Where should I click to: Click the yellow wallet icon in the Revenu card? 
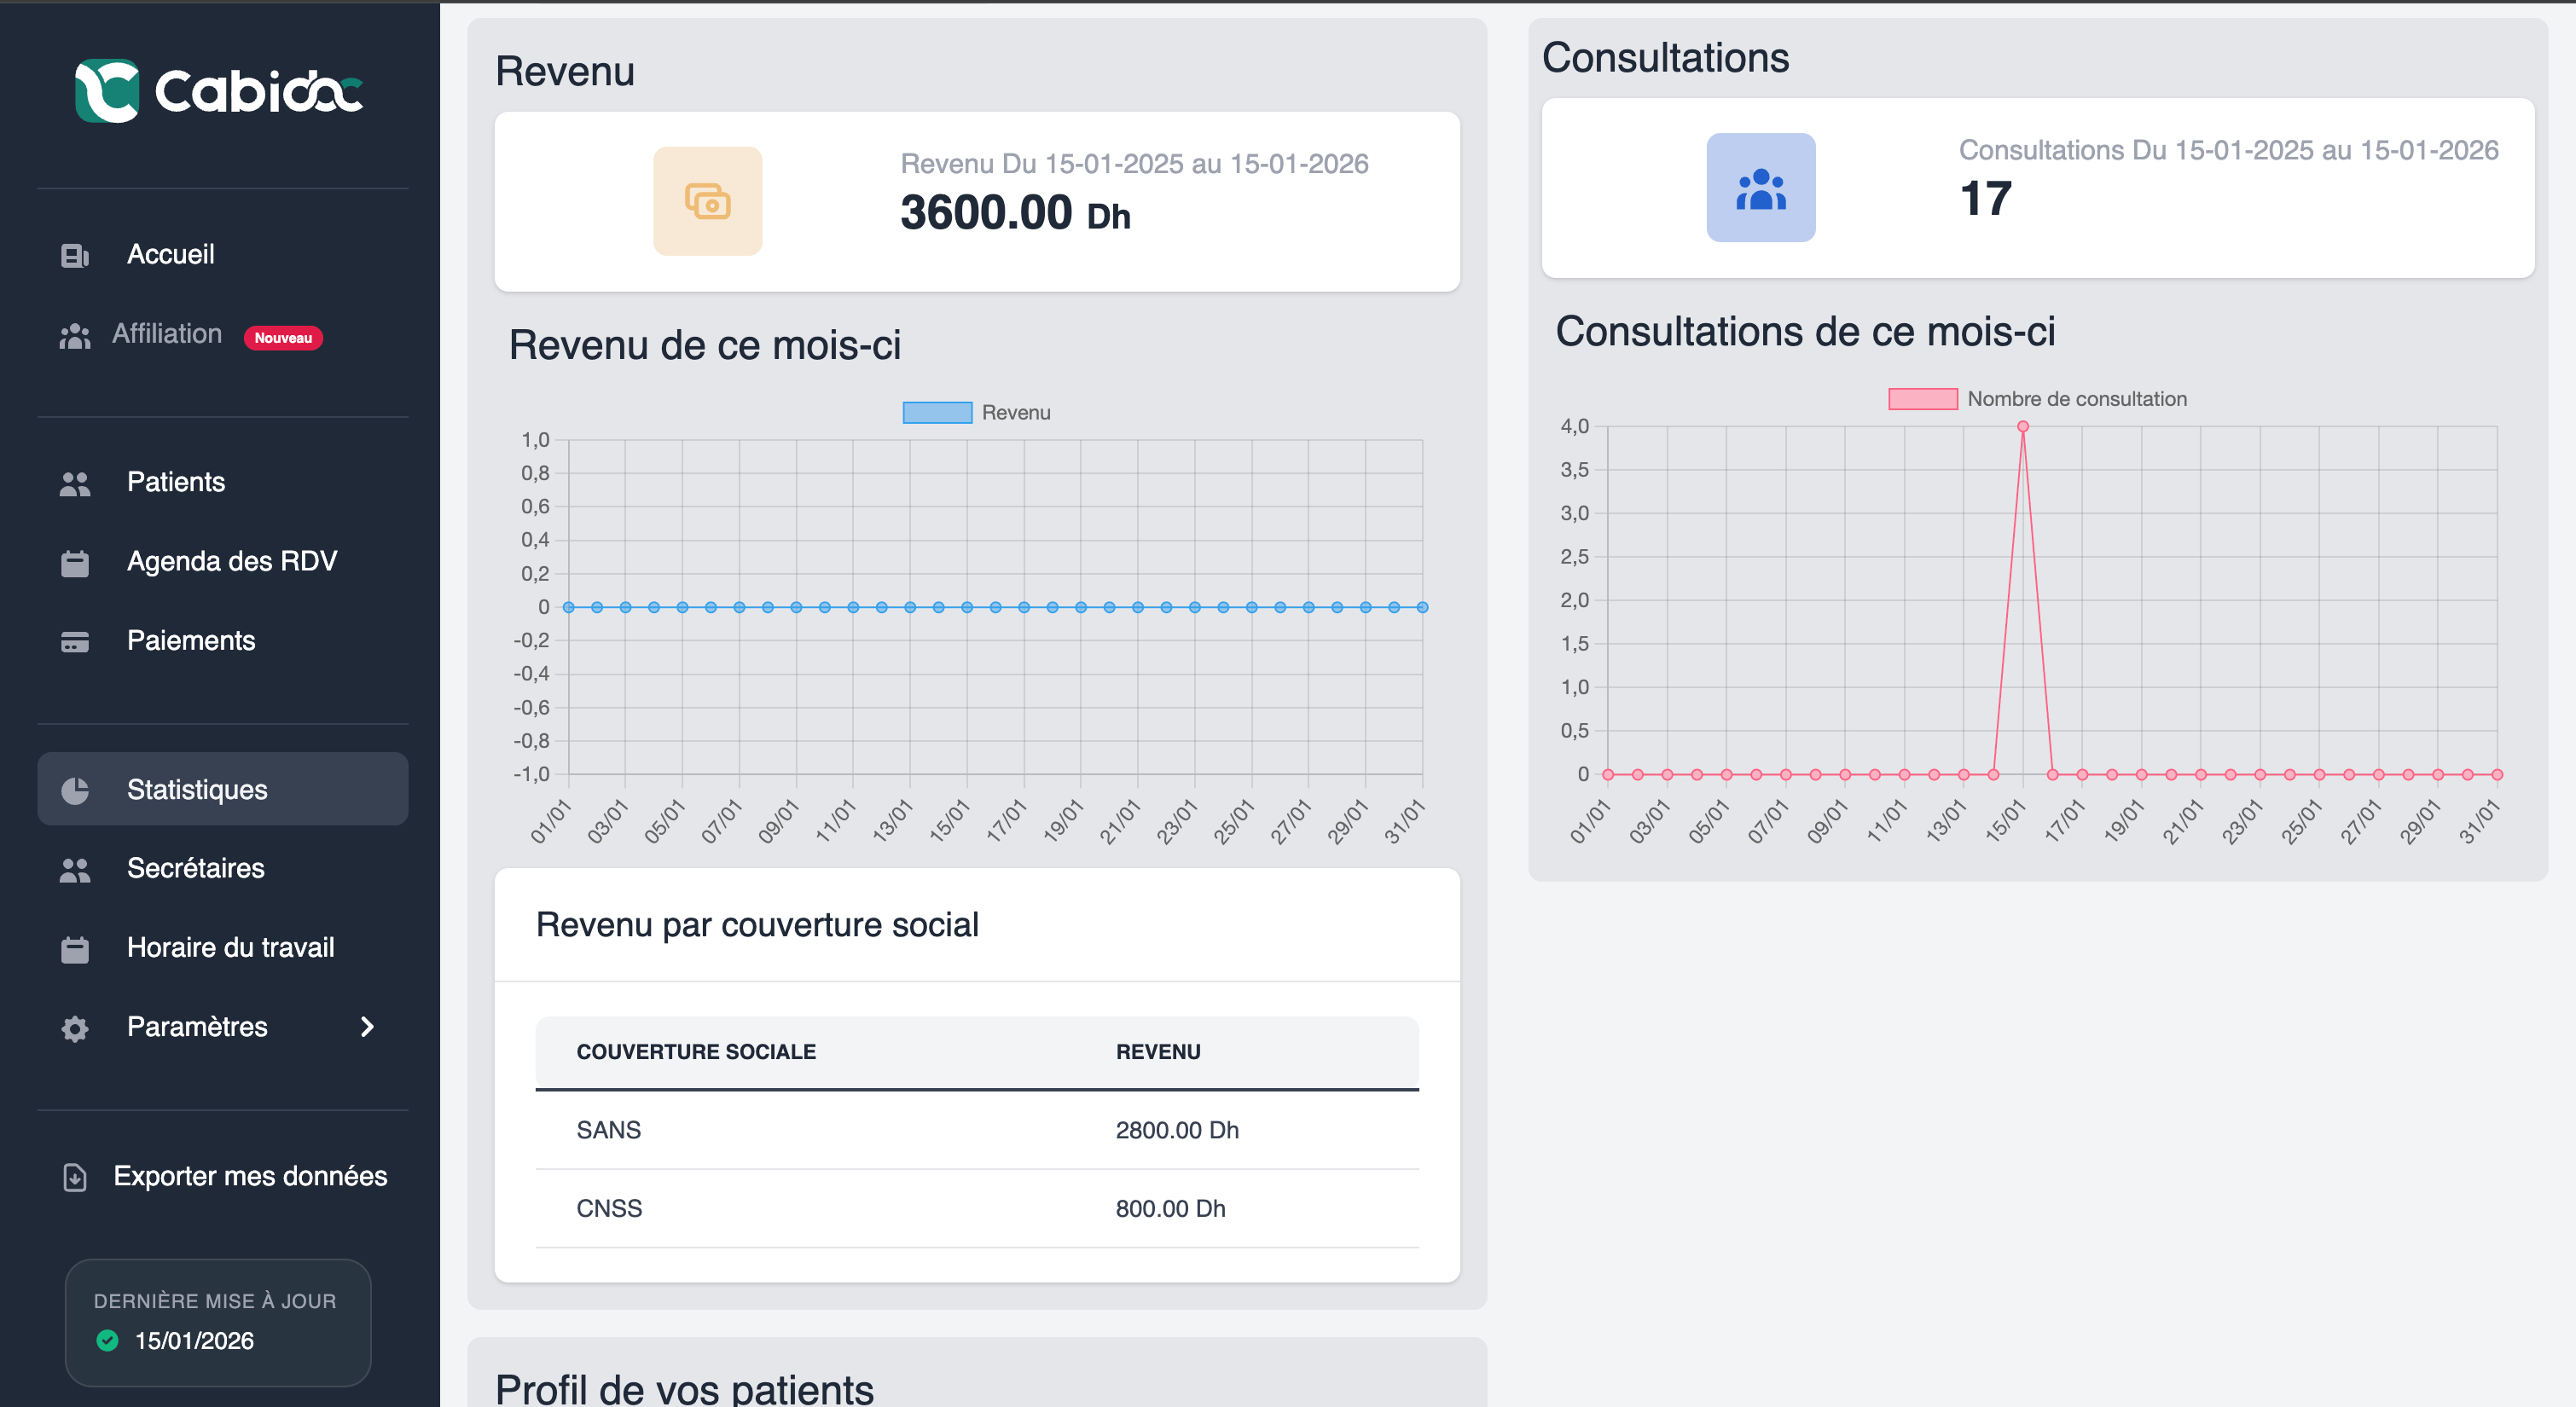tap(707, 201)
